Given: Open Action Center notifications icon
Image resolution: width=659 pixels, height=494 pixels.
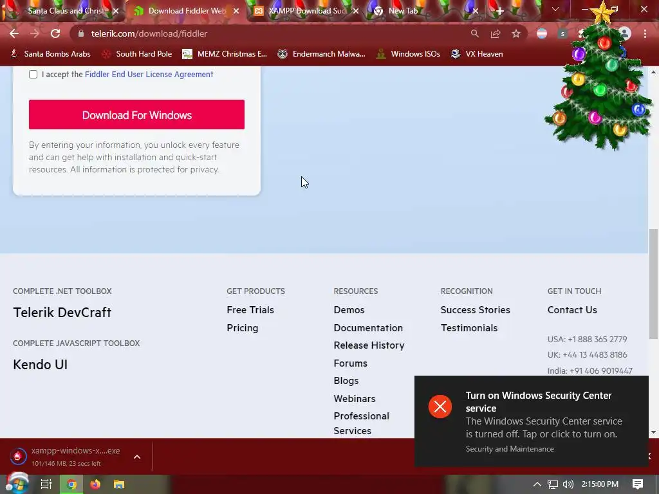Looking at the screenshot, I should (638, 484).
